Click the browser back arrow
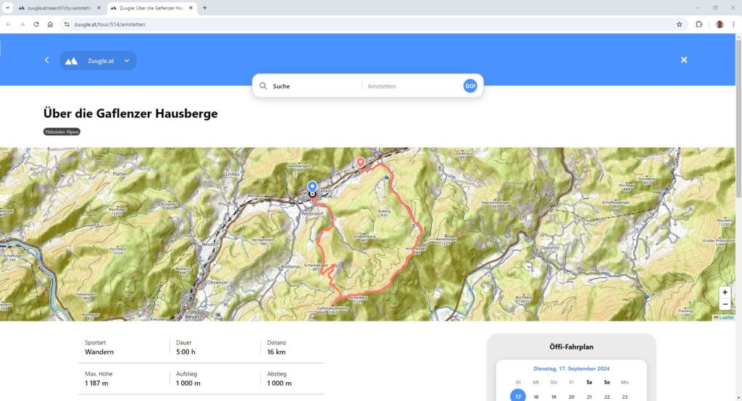742x401 pixels. coord(9,24)
